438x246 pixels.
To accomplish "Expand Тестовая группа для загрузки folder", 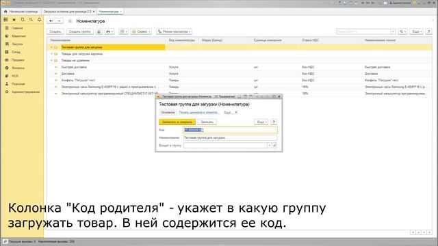I will click(51, 47).
